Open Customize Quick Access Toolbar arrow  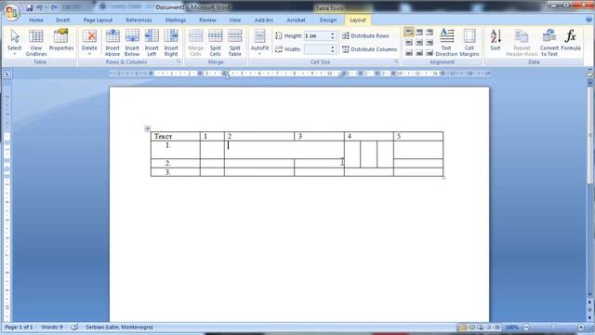click(x=68, y=7)
